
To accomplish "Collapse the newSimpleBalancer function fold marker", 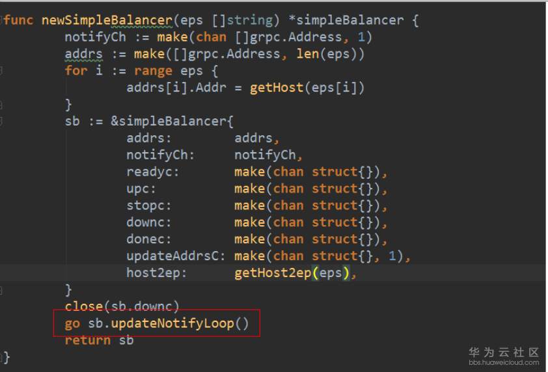I will (x=1, y=20).
